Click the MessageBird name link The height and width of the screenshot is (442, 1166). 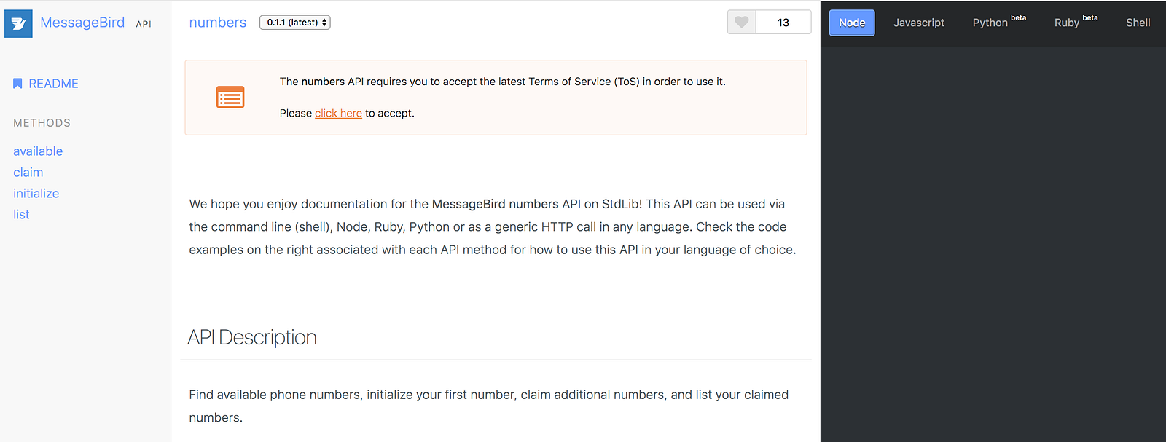tap(82, 23)
